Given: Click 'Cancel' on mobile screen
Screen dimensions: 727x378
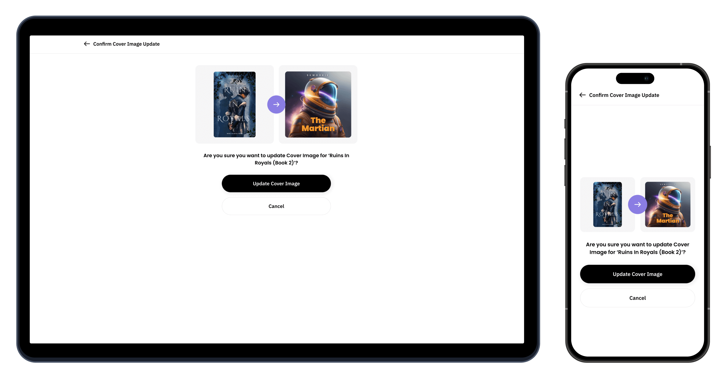Looking at the screenshot, I should (x=638, y=298).
